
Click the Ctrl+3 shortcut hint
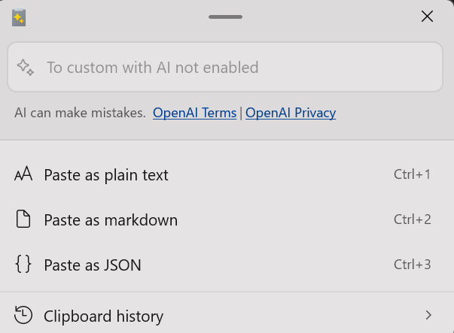tap(413, 265)
